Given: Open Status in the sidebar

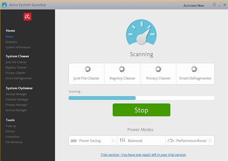Looking at the screenshot, I should point(10,37).
